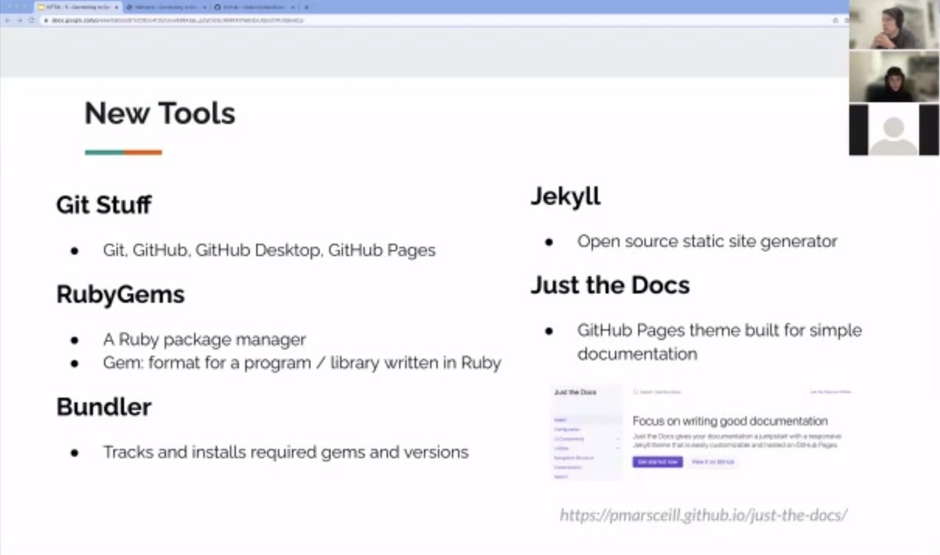Image resolution: width=940 pixels, height=555 pixels.
Task: Click the browser forward arrow
Action: tap(20, 20)
